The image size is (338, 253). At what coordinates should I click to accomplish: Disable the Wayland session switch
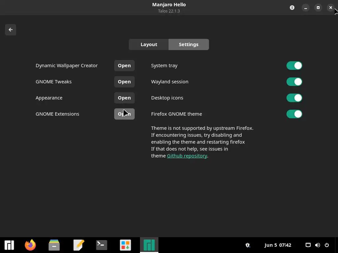point(294,82)
